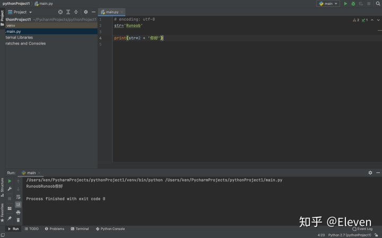Rerun main with green play in Run panel

[10, 181]
